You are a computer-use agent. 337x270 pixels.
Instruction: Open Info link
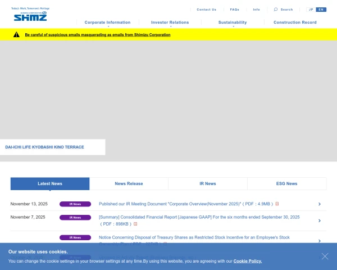(x=257, y=10)
